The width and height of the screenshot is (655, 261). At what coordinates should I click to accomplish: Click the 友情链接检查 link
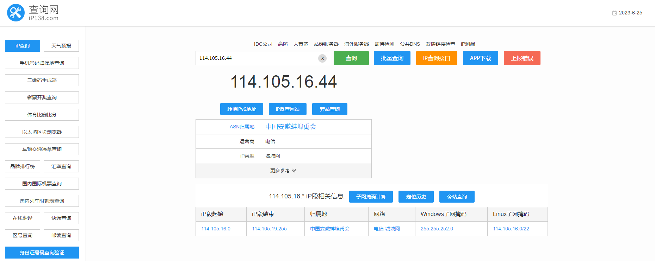440,44
